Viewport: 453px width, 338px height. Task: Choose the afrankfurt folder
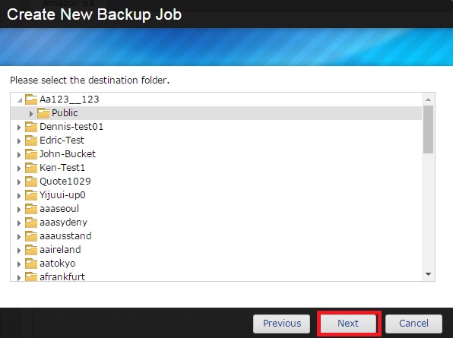click(x=62, y=277)
